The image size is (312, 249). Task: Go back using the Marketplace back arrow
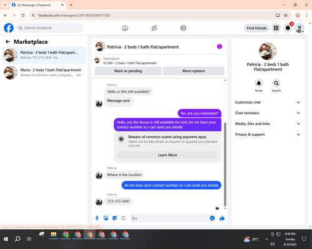click(7, 42)
